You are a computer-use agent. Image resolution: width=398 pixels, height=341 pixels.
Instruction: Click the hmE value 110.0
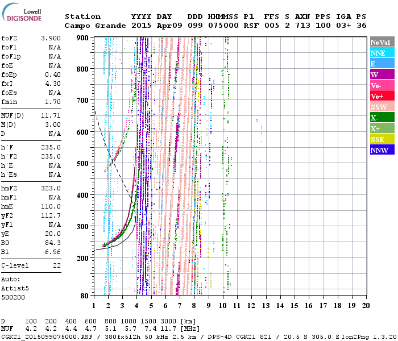(x=51, y=206)
